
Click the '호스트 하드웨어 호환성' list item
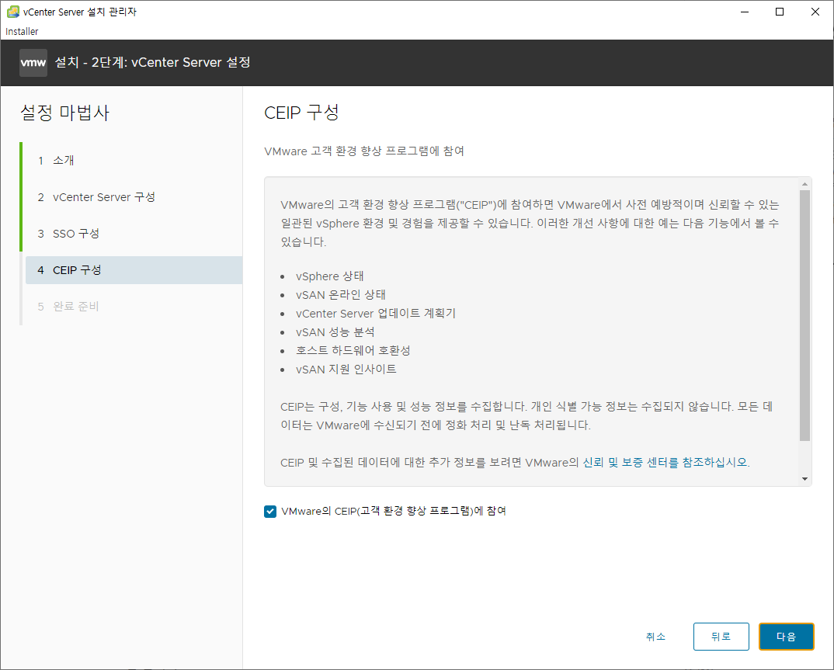353,351
